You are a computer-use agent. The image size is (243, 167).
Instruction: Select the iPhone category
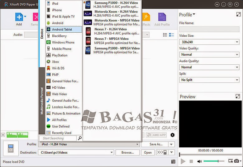pos(64,10)
